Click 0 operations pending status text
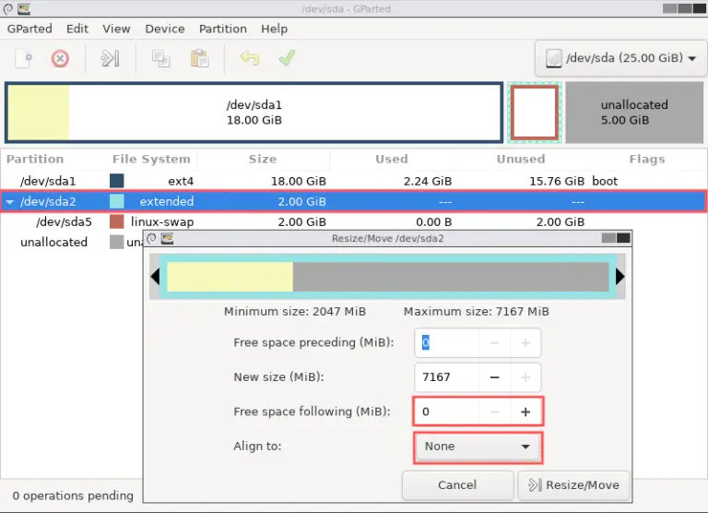This screenshot has width=708, height=513. (73, 495)
